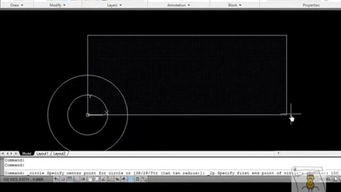
Task: Toggle Dynamic Input in status bar
Action: pos(117,179)
